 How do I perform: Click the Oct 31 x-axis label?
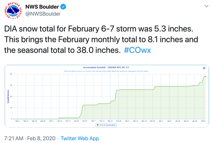(x=85, y=121)
